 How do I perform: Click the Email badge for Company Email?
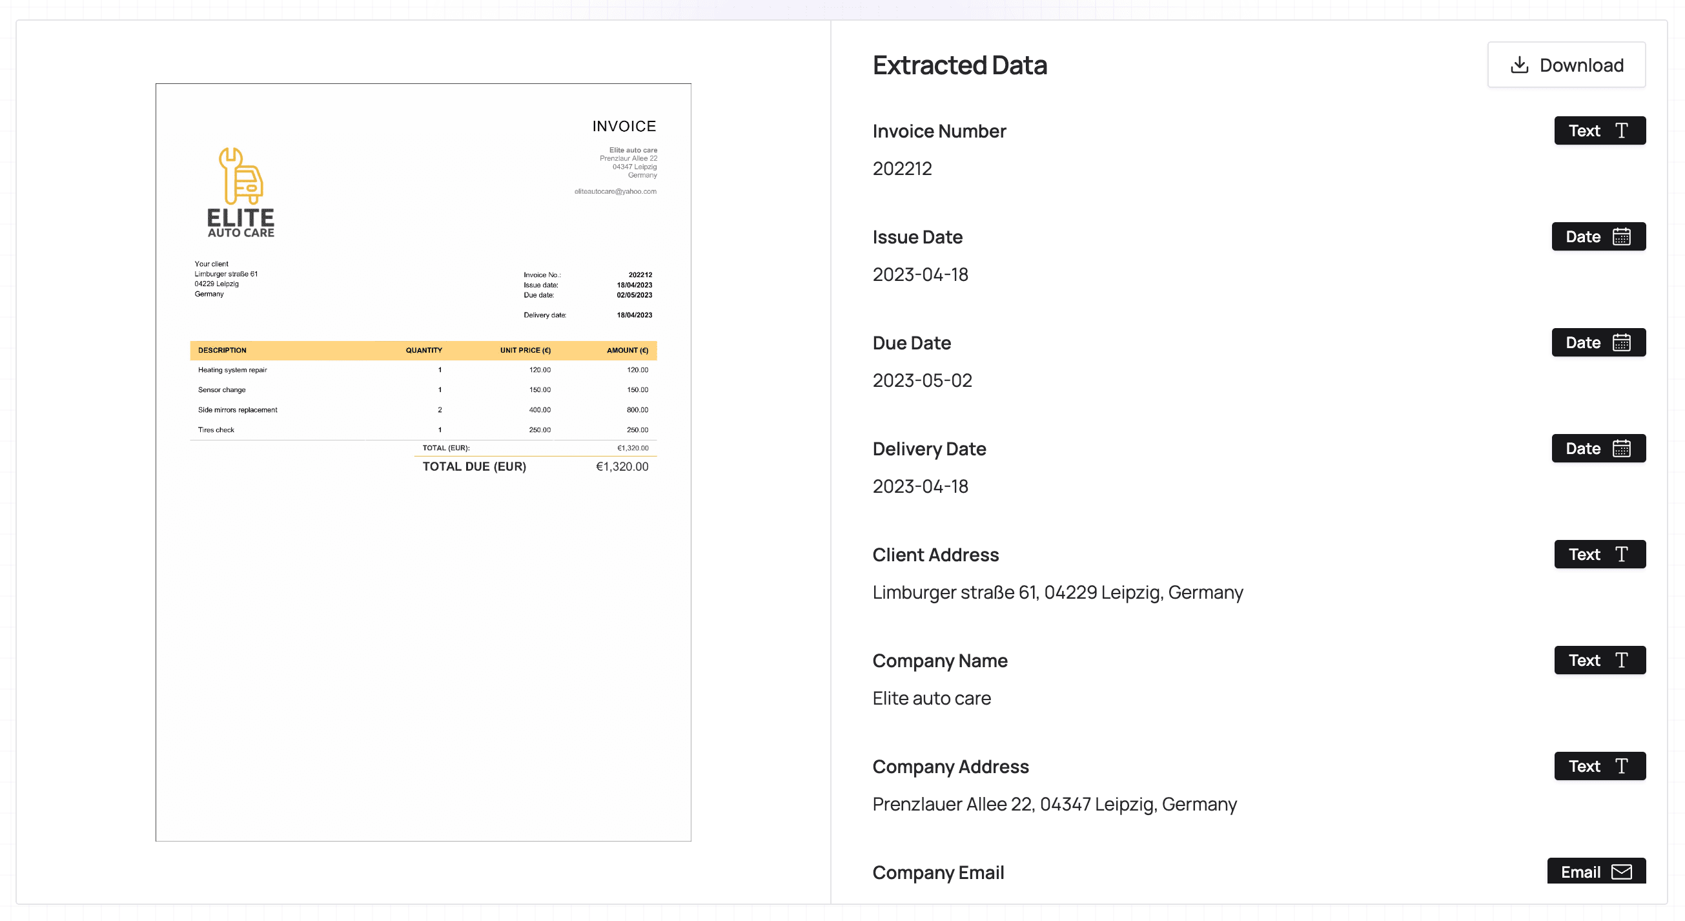1596,872
